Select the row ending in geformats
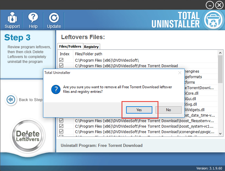This screenshot has width=225, height=171. click(194, 77)
